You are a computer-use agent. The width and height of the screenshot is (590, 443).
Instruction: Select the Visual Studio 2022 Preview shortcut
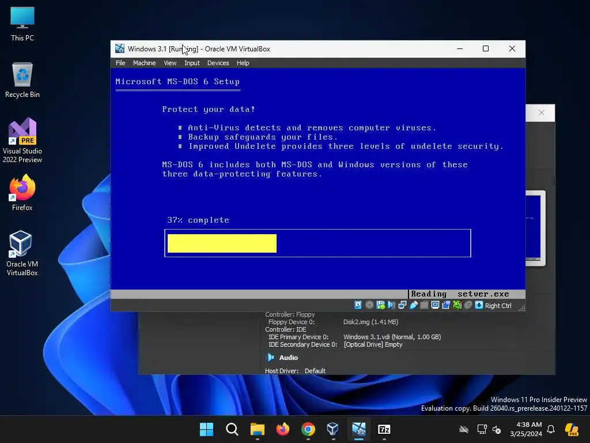point(22,141)
